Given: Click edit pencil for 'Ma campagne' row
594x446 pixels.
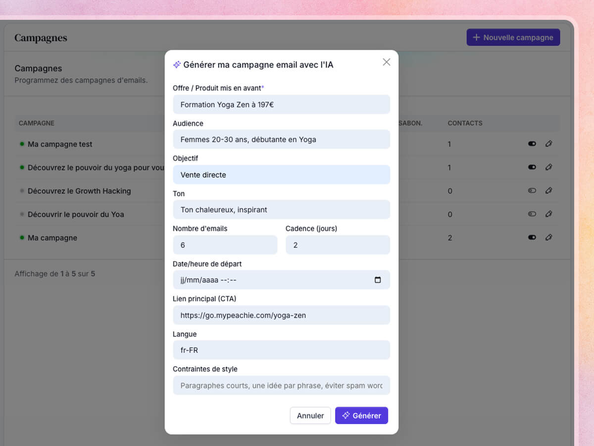Looking at the screenshot, I should 548,237.
